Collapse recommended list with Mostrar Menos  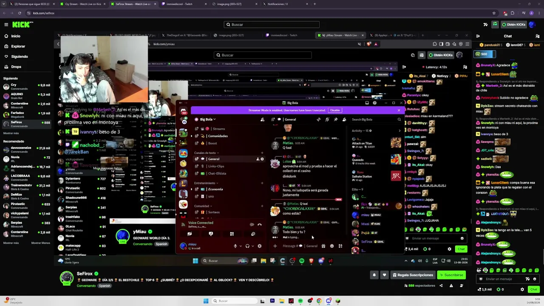click(x=41, y=243)
